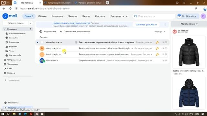Open a new browser tab with plus
The width and height of the screenshot is (207, 116).
coord(107,3)
